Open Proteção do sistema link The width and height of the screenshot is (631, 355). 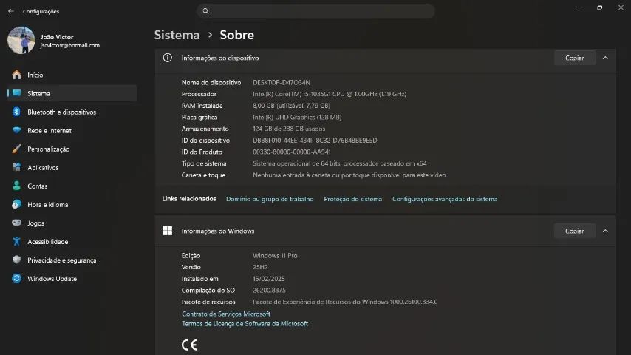(x=353, y=199)
